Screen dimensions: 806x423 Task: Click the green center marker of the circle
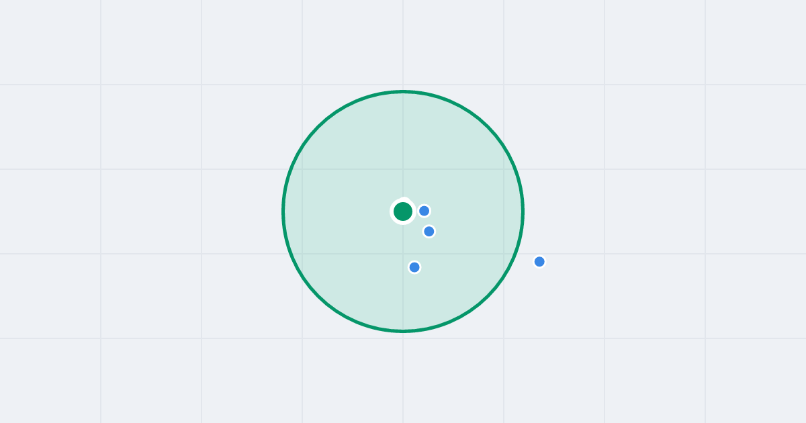[x=403, y=211]
